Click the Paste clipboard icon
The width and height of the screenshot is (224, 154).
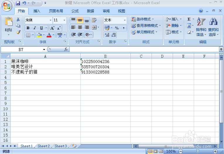(9, 22)
